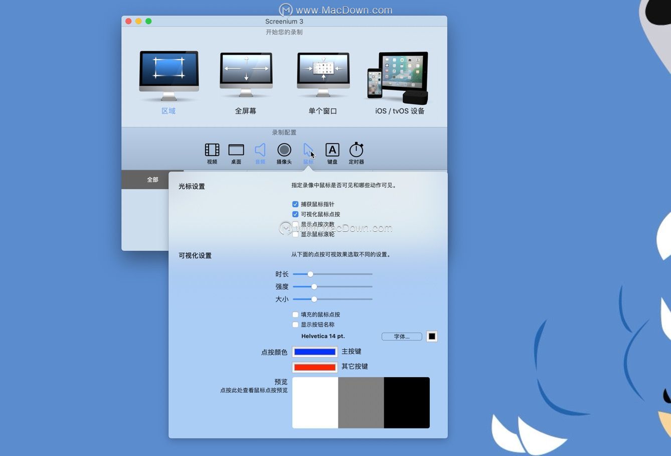Image resolution: width=671 pixels, height=456 pixels.
Task: Enable 显示鼠标滚轮 checkbox
Action: 295,234
